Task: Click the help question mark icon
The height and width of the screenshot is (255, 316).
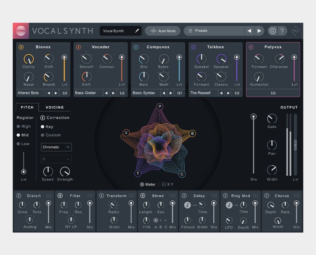Action: (x=282, y=31)
